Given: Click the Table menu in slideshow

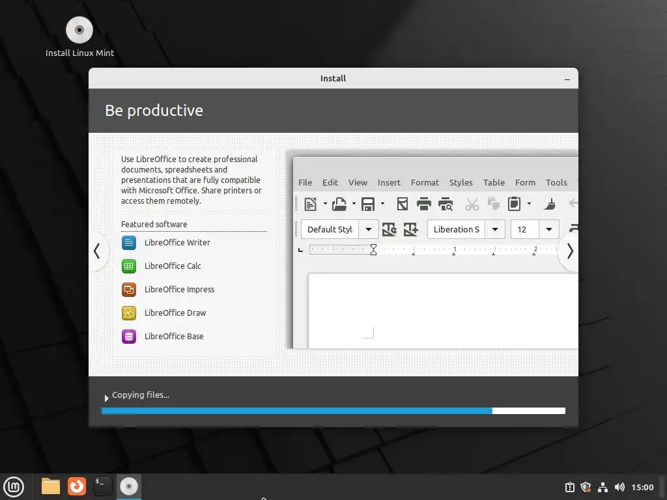Looking at the screenshot, I should point(494,183).
